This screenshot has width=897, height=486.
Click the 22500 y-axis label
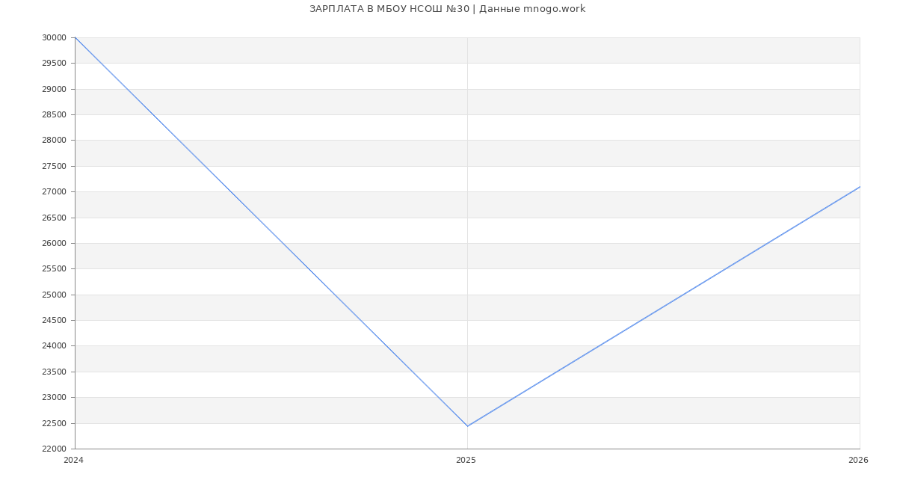click(x=54, y=423)
